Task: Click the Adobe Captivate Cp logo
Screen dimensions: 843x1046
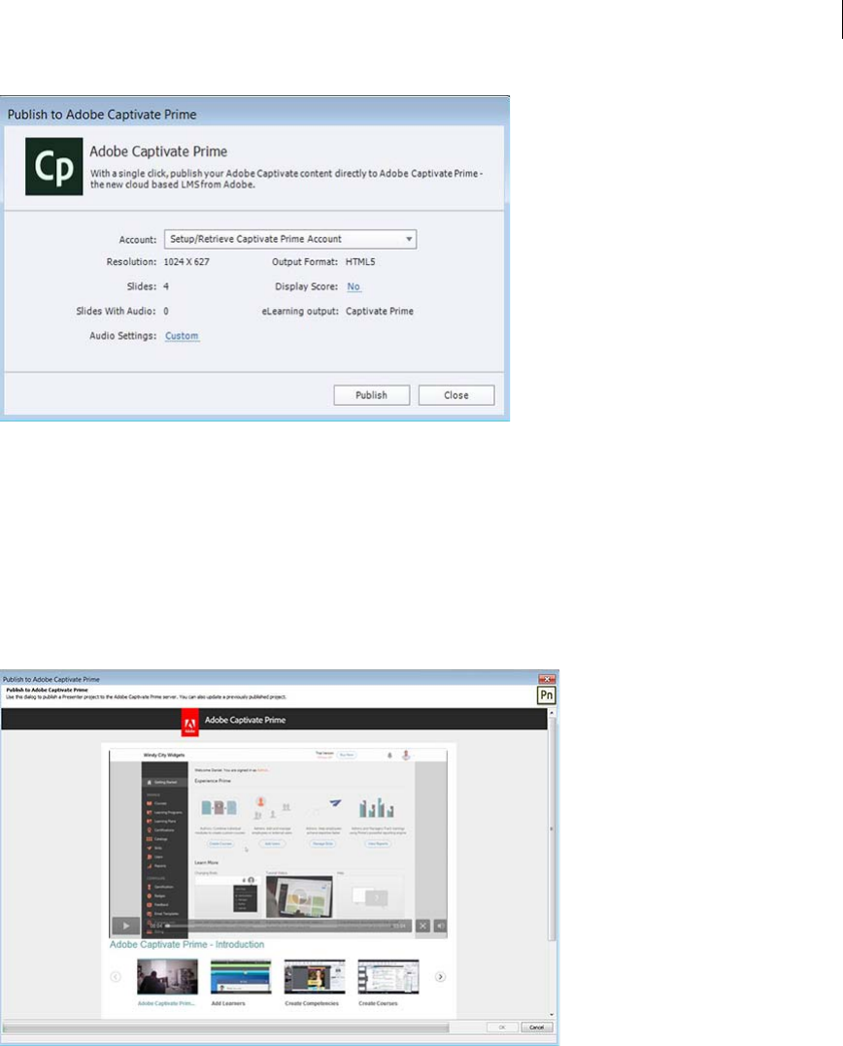Action: (54, 167)
